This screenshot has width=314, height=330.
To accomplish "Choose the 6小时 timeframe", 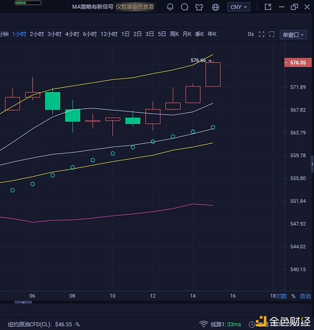I will point(89,34).
